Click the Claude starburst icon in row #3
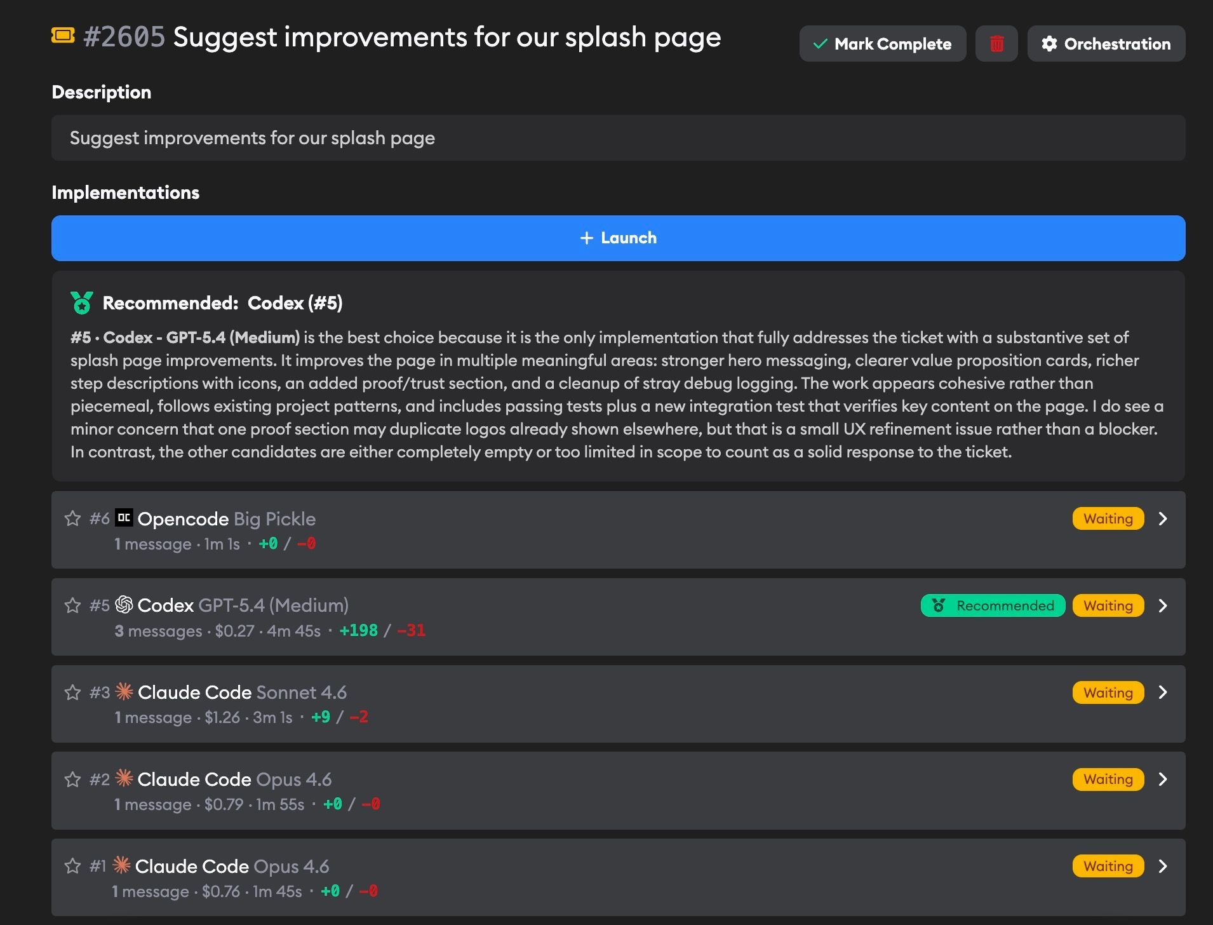This screenshot has height=925, width=1213. click(124, 691)
